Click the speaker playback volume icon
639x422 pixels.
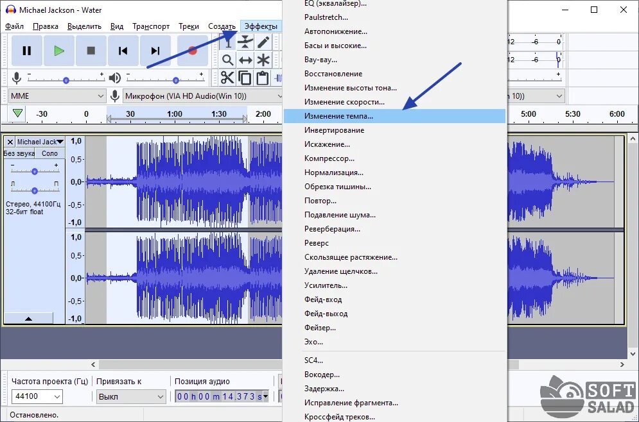coord(115,78)
